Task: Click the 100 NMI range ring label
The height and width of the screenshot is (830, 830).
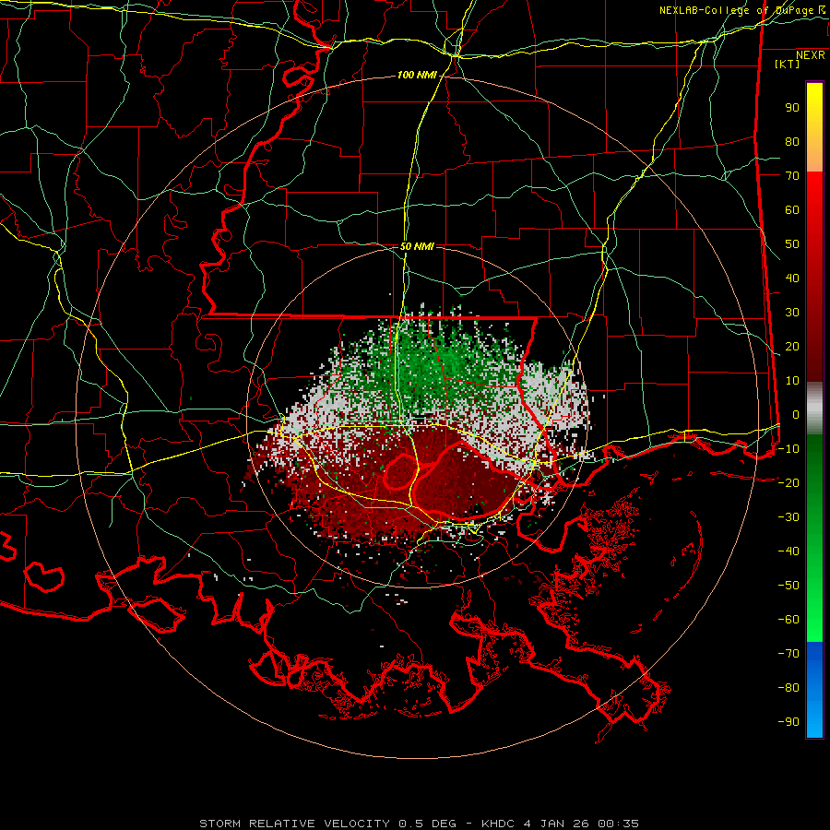Action: point(417,76)
